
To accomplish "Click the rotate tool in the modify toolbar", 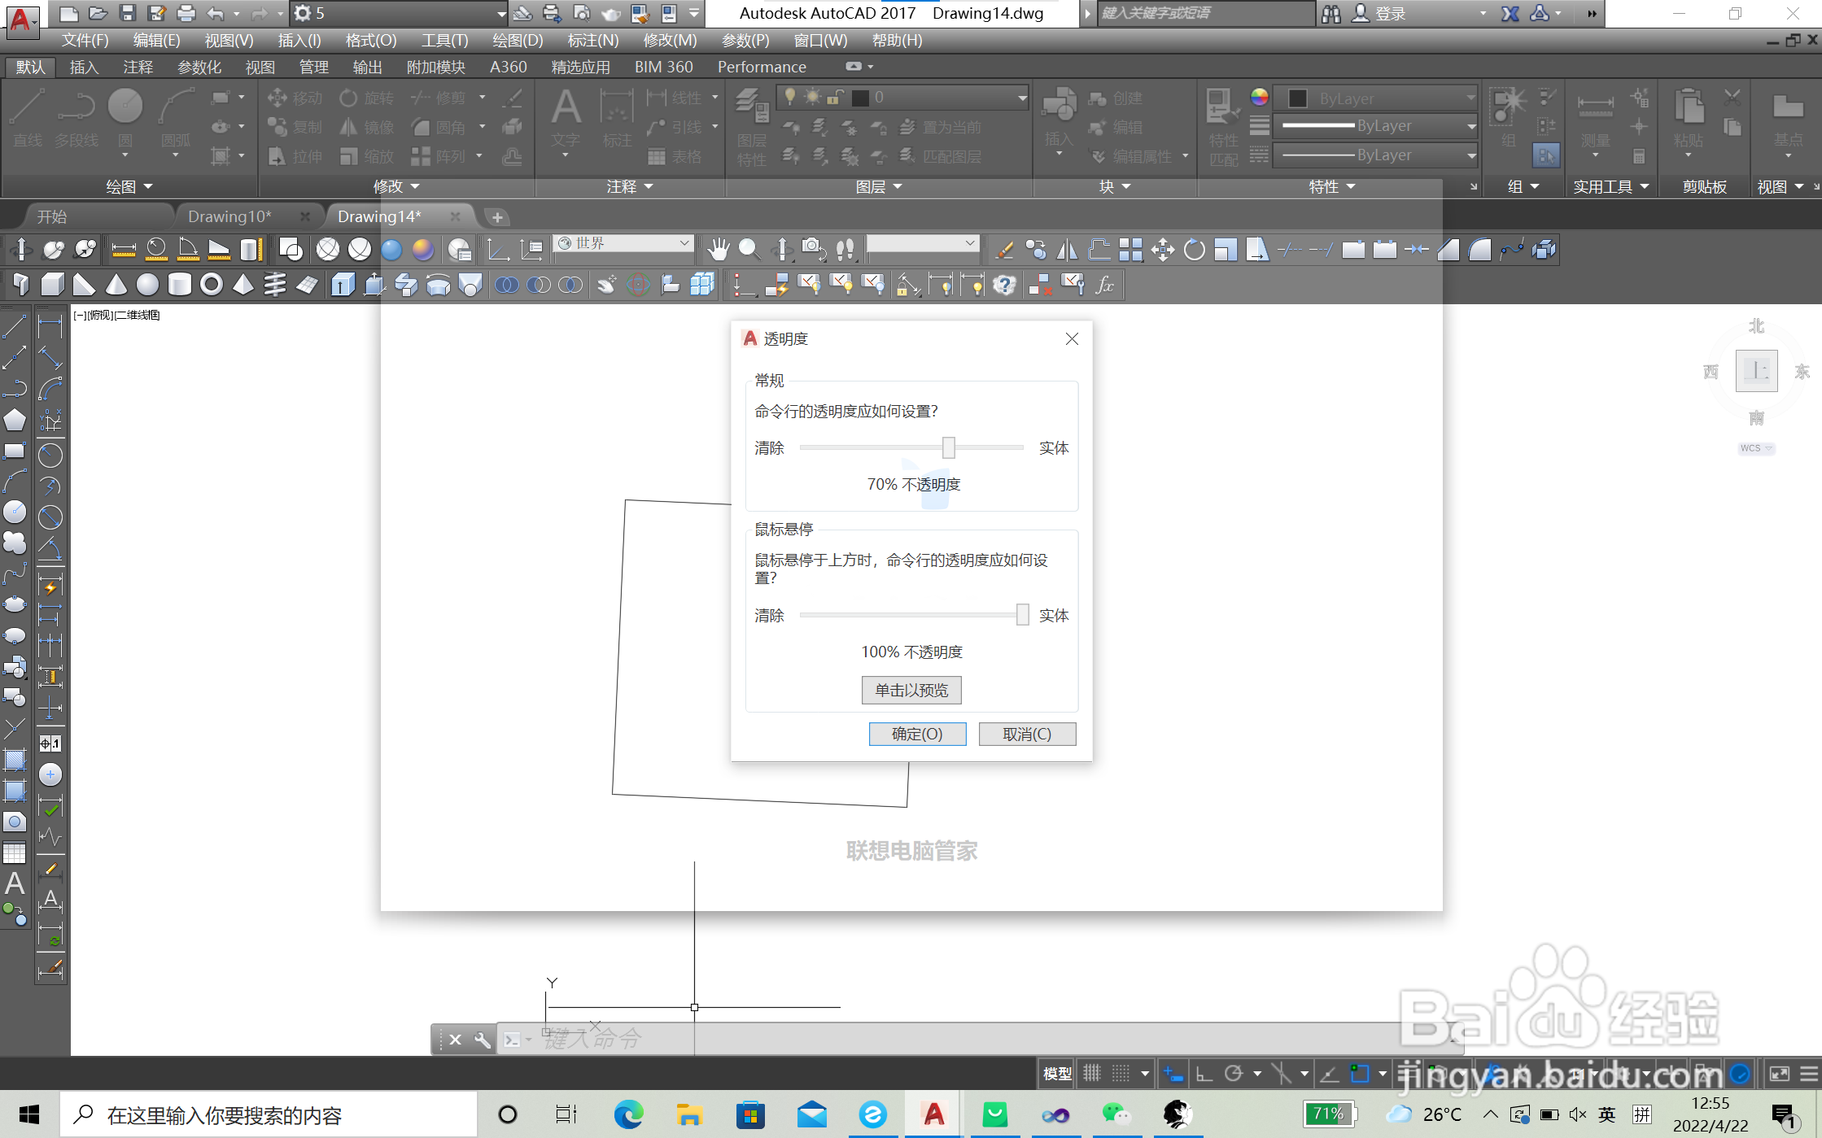I will pos(1194,249).
